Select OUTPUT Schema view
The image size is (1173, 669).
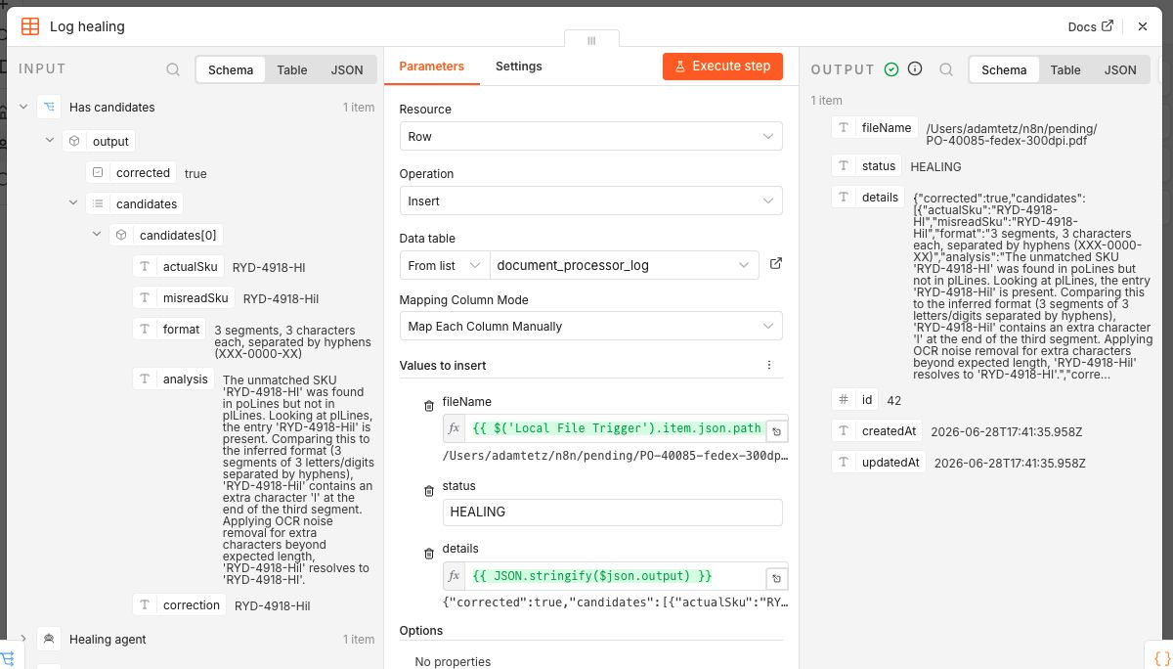point(1004,69)
